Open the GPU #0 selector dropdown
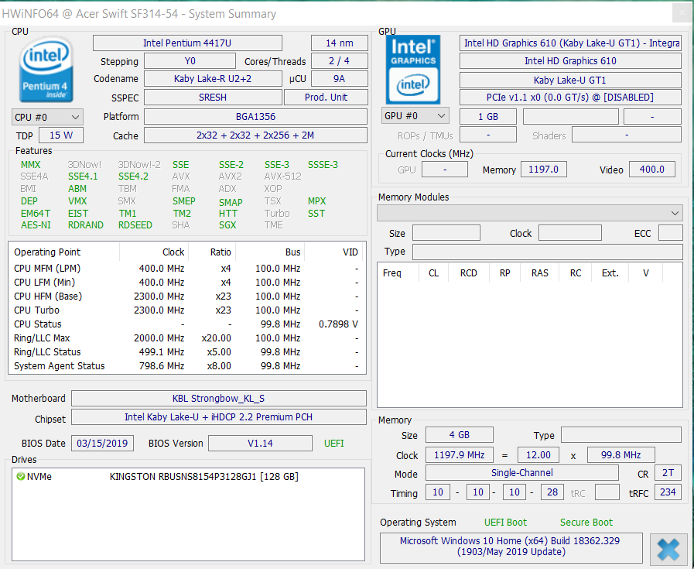 [x=415, y=116]
